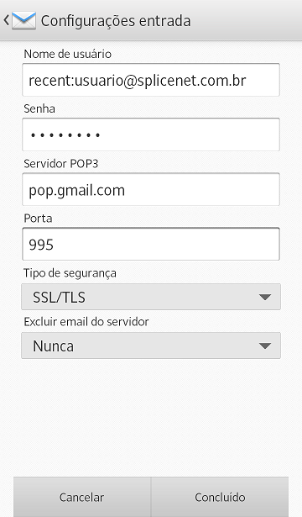Confirm settings with the Concluído button

tap(220, 497)
